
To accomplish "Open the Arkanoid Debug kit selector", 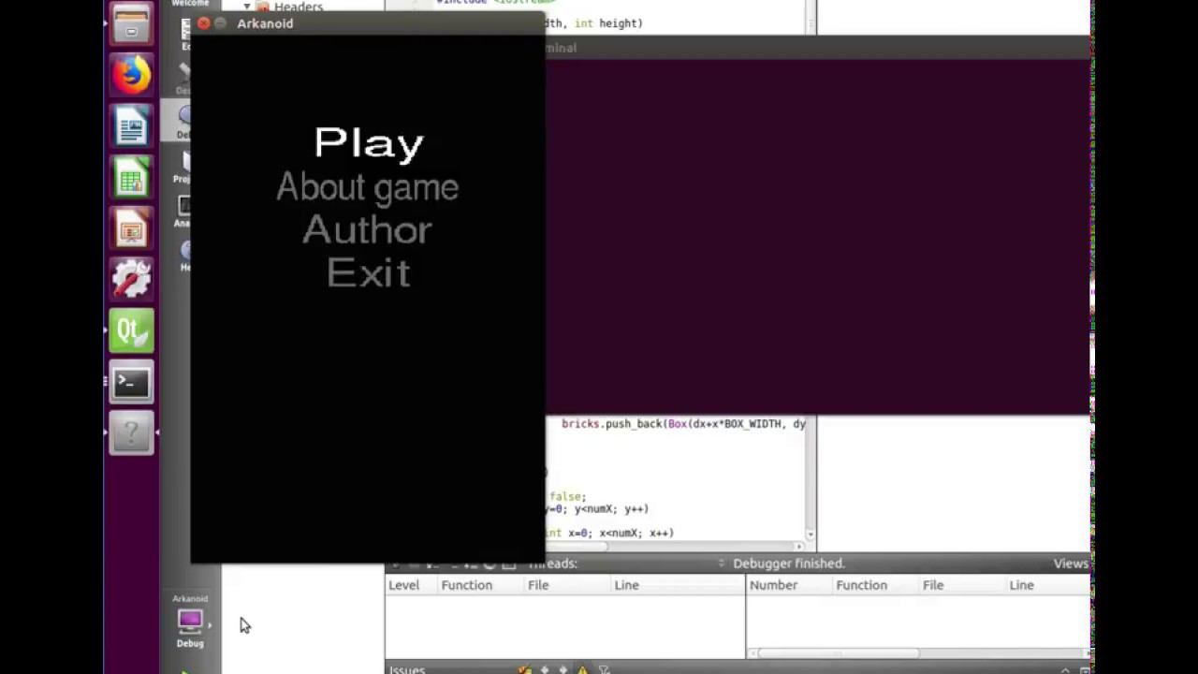I will (190, 621).
